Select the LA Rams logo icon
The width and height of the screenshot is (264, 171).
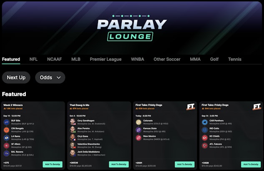7,138
